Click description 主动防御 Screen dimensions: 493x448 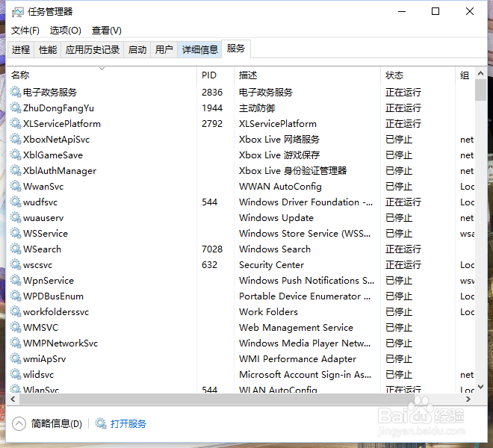point(257,108)
